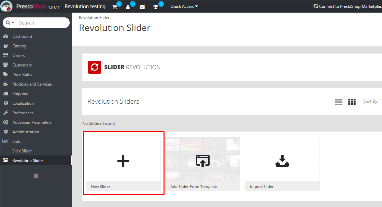Select the Add Slider From Template thumbnail
This screenshot has height=207, width=382.
click(x=202, y=160)
